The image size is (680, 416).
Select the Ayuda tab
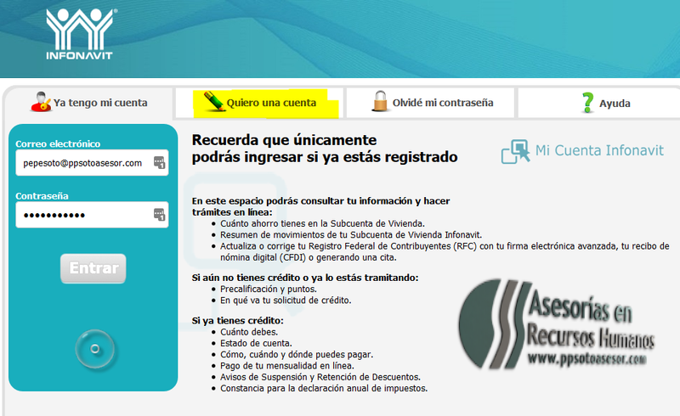[x=599, y=103]
